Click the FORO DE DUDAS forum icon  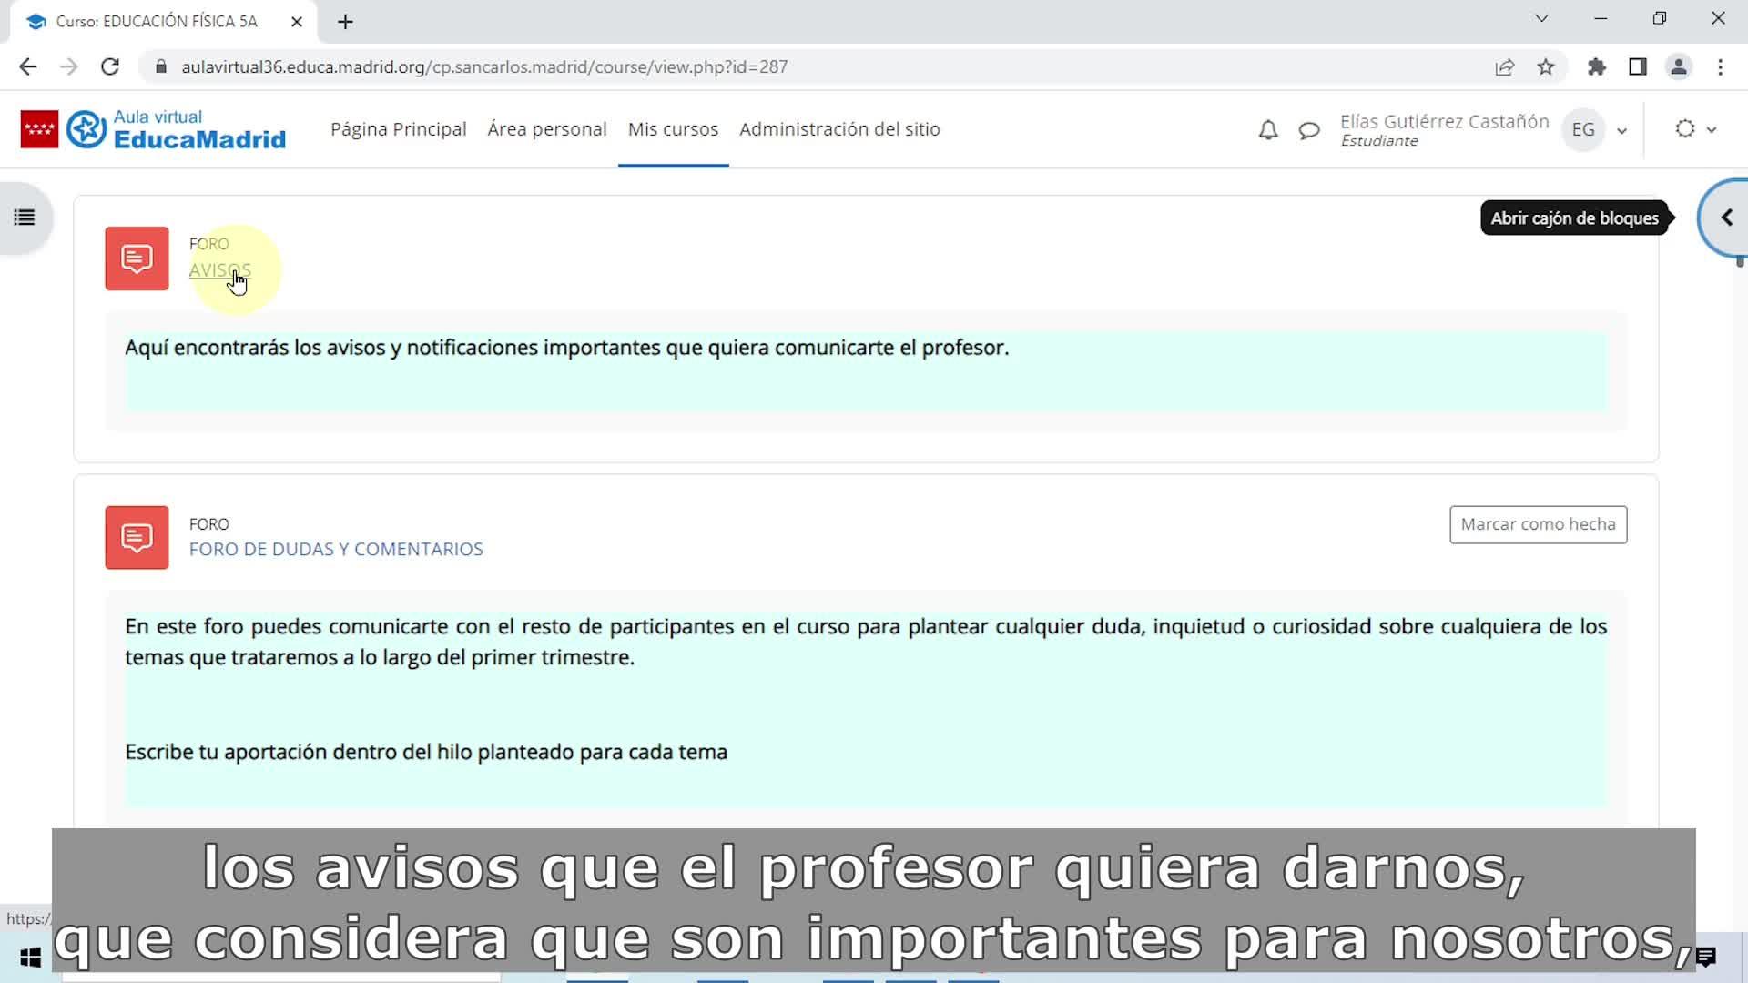pos(137,538)
